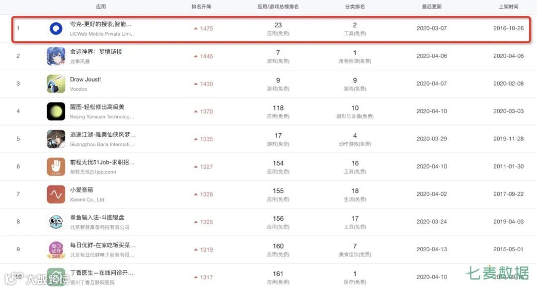The height and width of the screenshot is (289, 537).
Task: Click overall rank 23 for 夸克
Action: tap(278, 25)
